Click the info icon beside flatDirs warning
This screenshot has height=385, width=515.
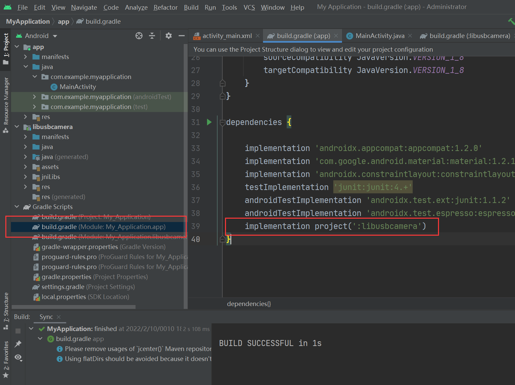pyautogui.click(x=60, y=359)
